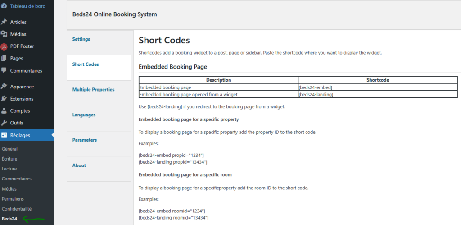Open Général settings submenu
This screenshot has width=461, height=225.
pos(10,149)
